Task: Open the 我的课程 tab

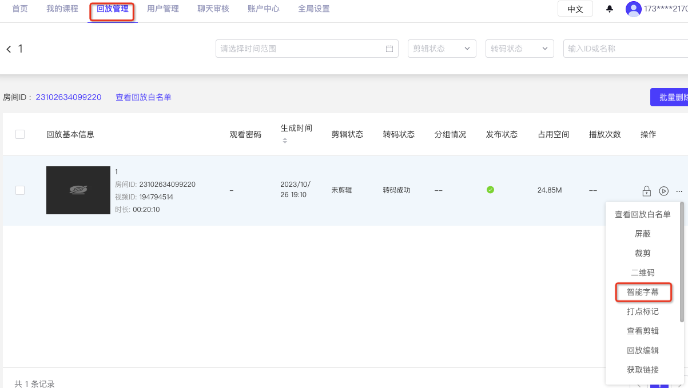Action: pos(62,9)
